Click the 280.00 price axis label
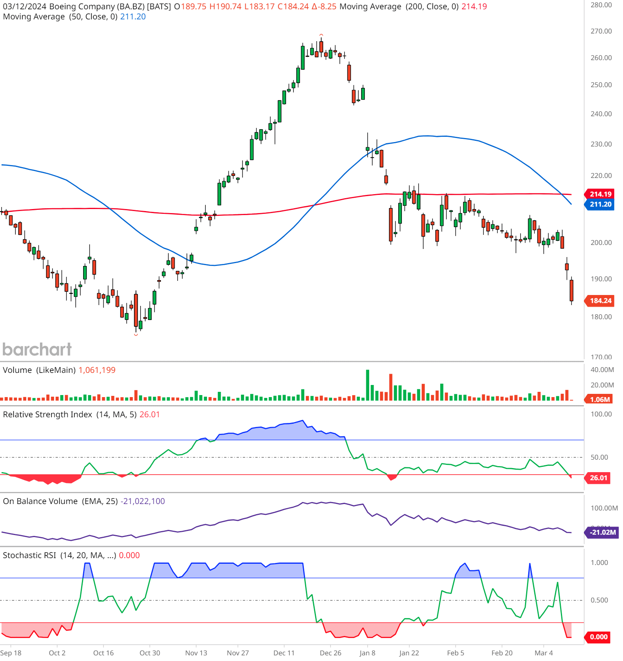 coord(601,5)
